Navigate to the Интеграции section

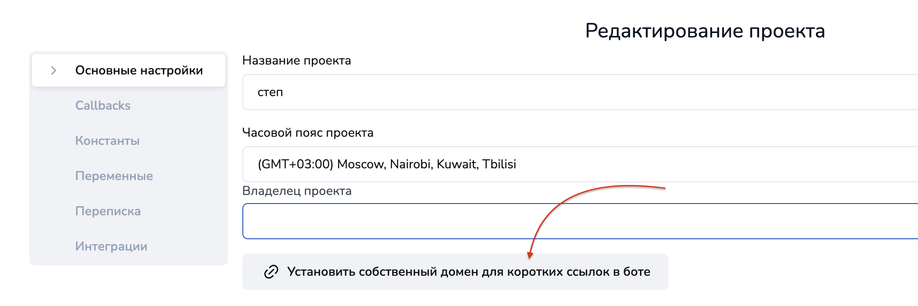click(111, 246)
